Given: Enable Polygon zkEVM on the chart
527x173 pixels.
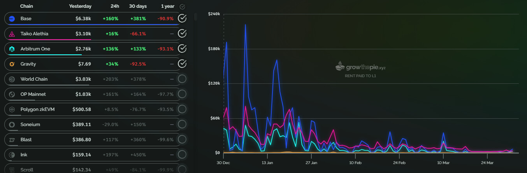Looking at the screenshot, I should coord(182,109).
